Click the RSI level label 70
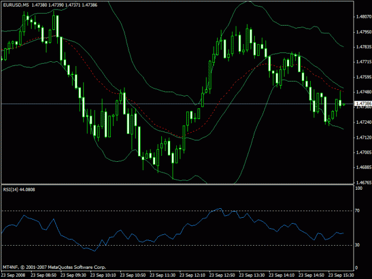372x279 pixels. [x=357, y=211]
